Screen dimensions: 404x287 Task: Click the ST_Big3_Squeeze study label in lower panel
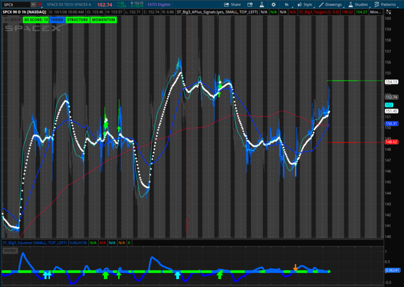[x=35, y=243]
